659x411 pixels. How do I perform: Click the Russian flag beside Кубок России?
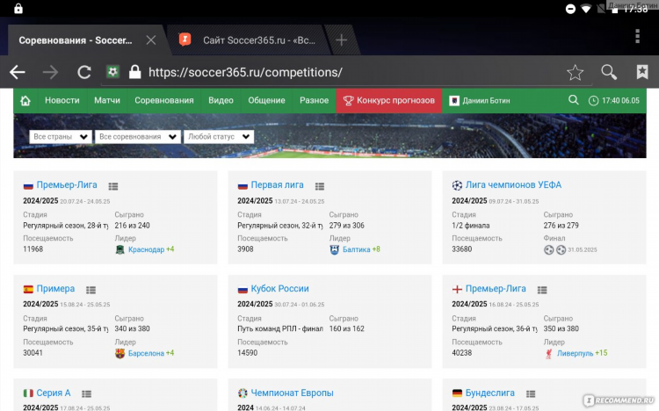(243, 290)
